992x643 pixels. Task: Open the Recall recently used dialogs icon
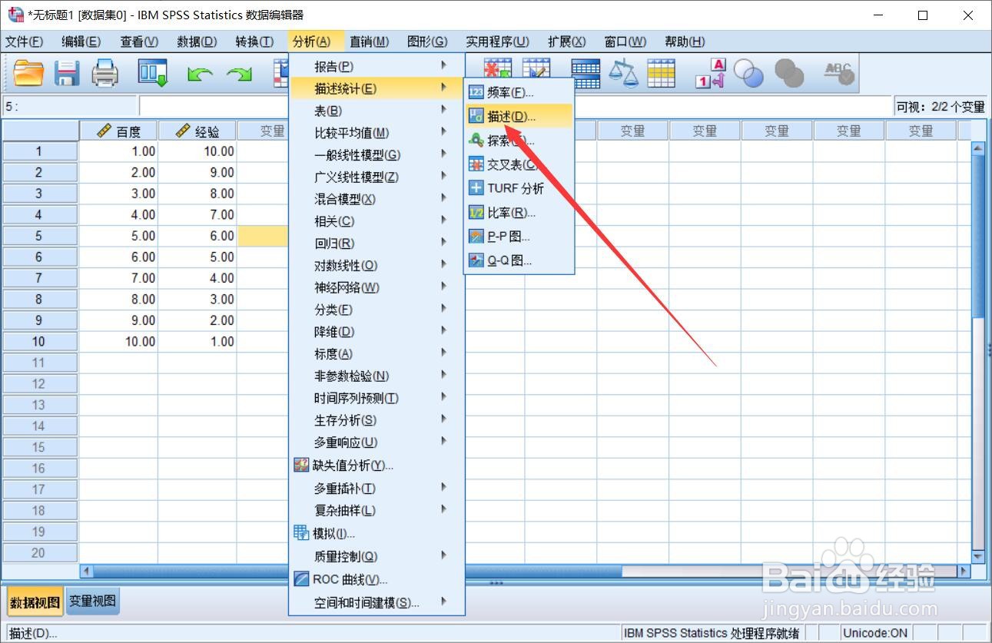[153, 73]
